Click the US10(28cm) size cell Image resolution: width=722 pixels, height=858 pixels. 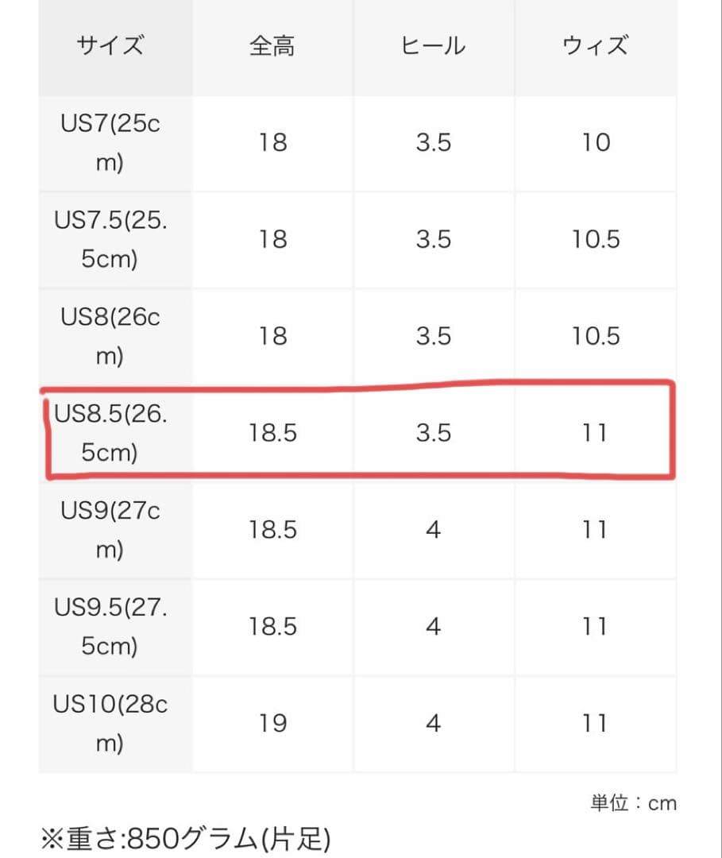(110, 723)
